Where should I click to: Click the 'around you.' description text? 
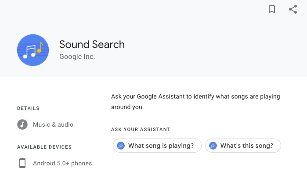coord(127,107)
